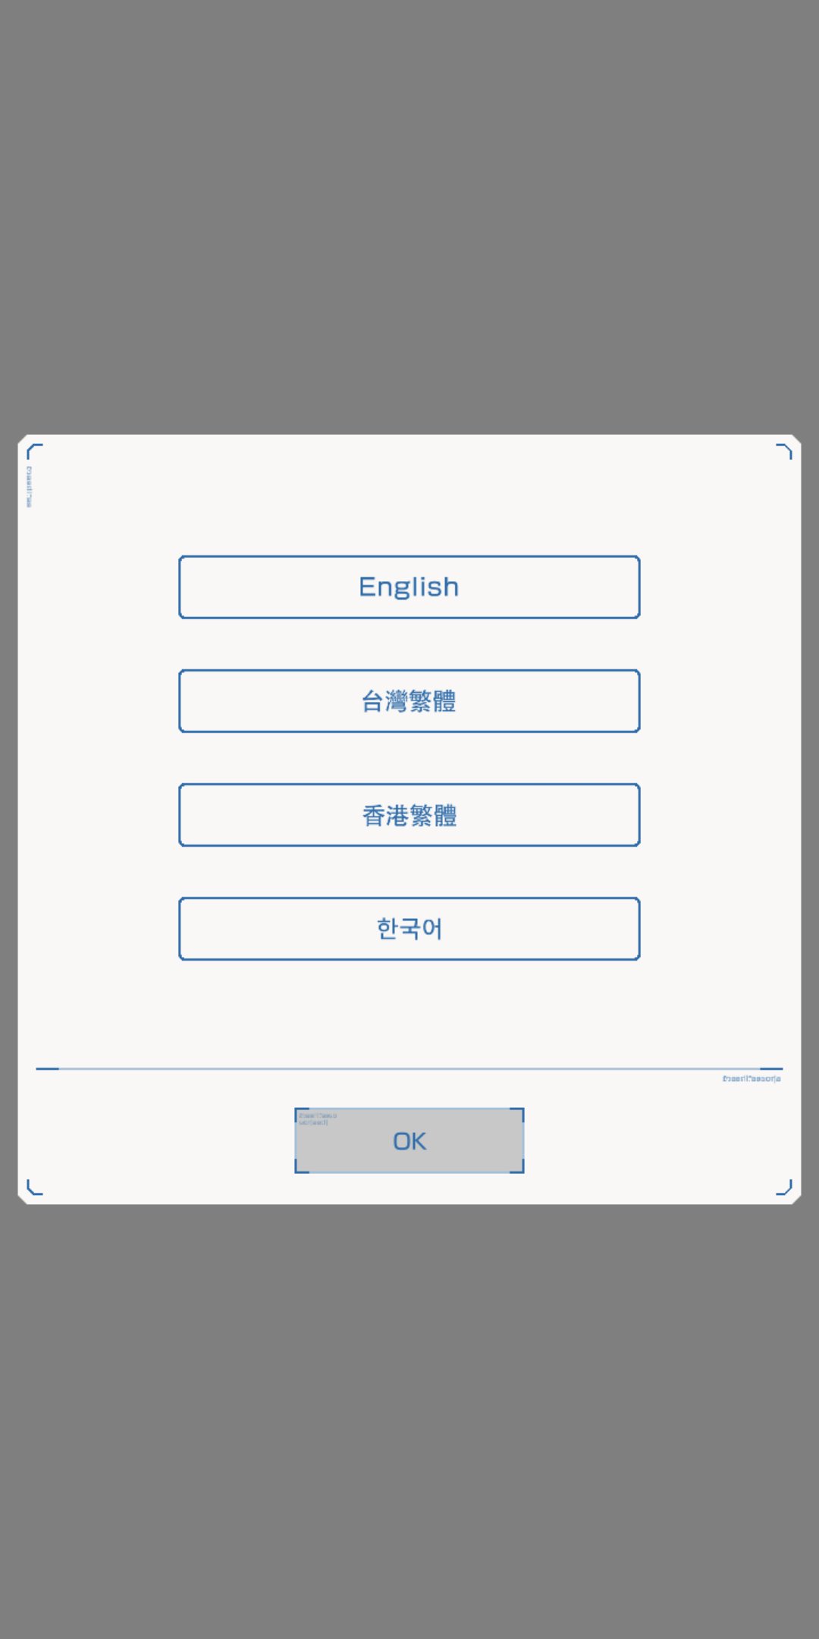Screen dimensions: 819x1639
Task: Click the dimmed background below the dialog
Action: click(409, 1419)
